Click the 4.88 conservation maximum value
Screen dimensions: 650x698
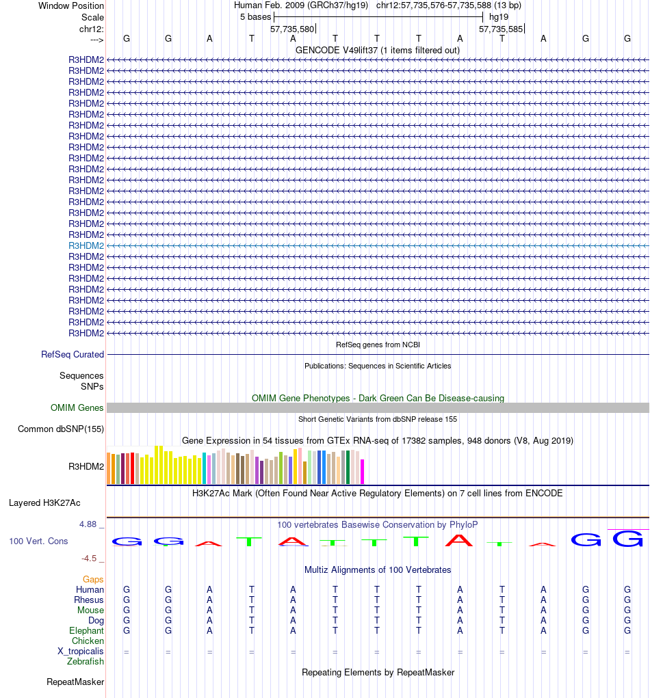click(88, 524)
